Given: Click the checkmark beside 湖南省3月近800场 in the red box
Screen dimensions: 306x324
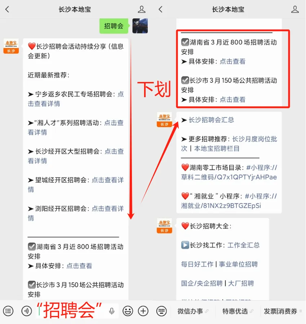Looking at the screenshot, I should (185, 42).
